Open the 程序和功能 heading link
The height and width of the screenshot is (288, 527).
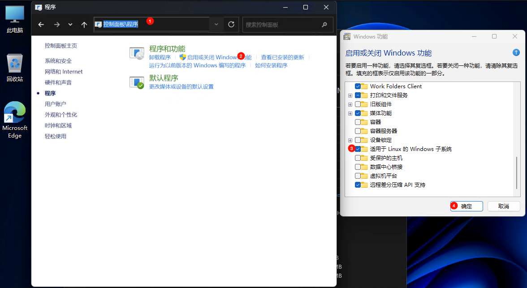tap(167, 49)
